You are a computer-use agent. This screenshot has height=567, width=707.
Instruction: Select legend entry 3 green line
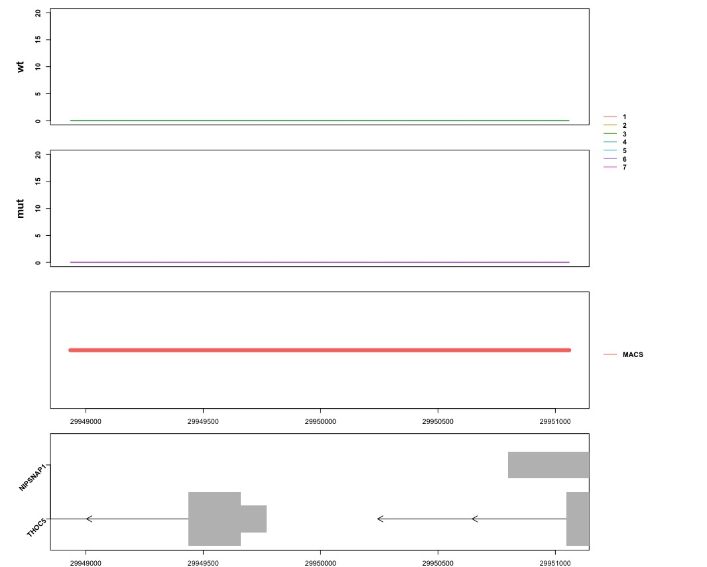click(x=611, y=133)
